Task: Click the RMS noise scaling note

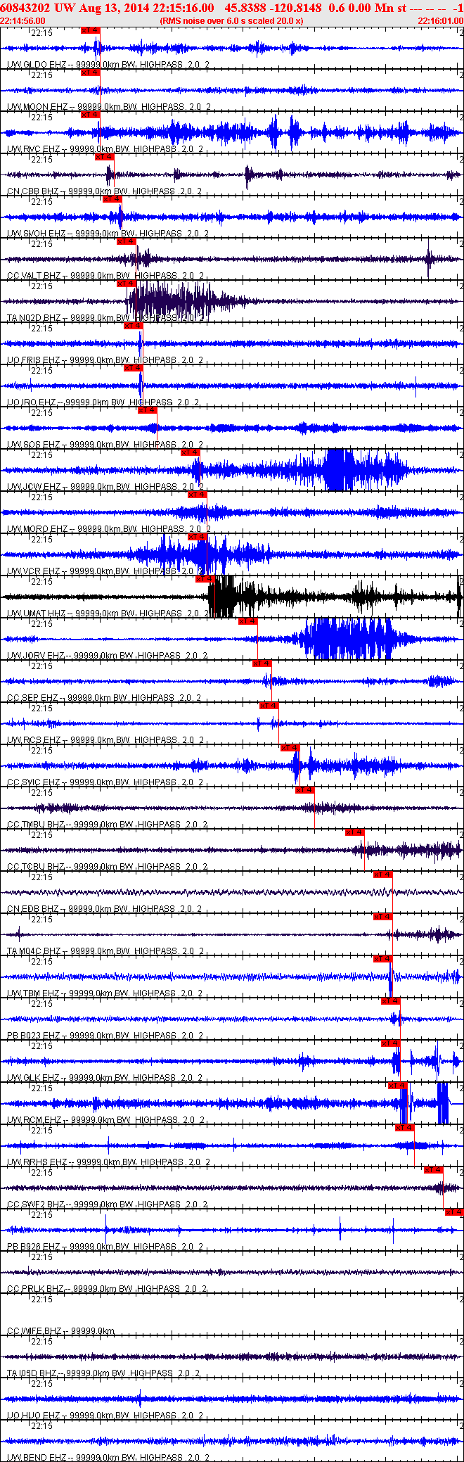Action: (231, 21)
